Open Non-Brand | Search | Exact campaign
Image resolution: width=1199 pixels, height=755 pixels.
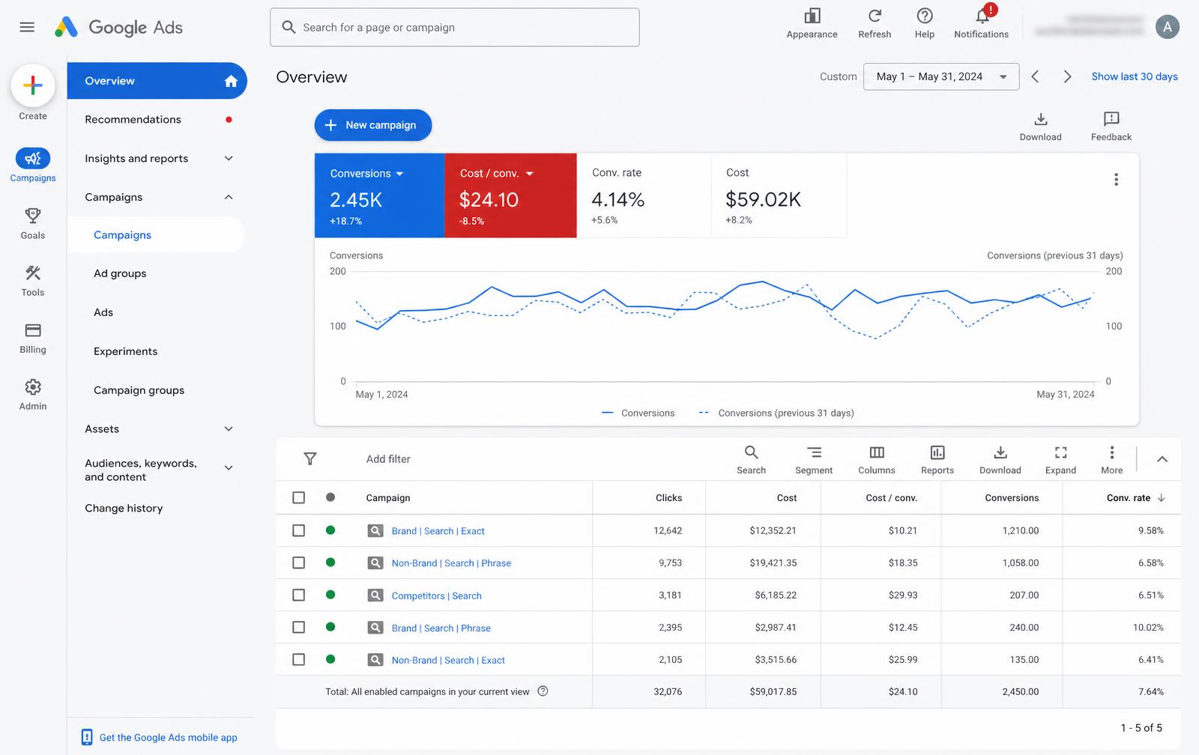tap(448, 661)
